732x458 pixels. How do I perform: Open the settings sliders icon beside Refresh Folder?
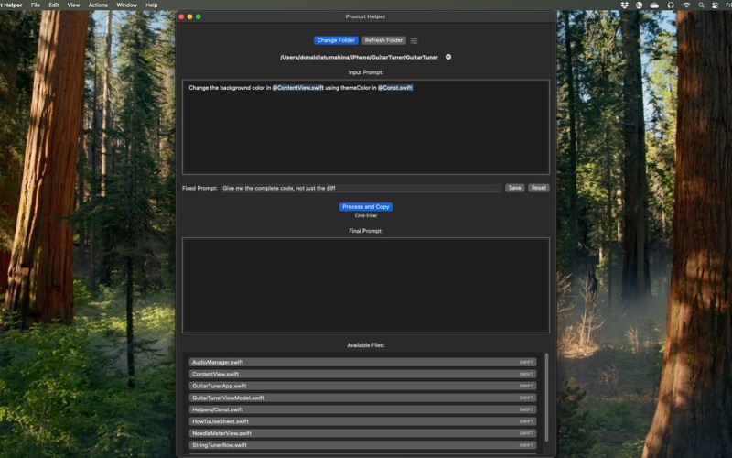414,40
